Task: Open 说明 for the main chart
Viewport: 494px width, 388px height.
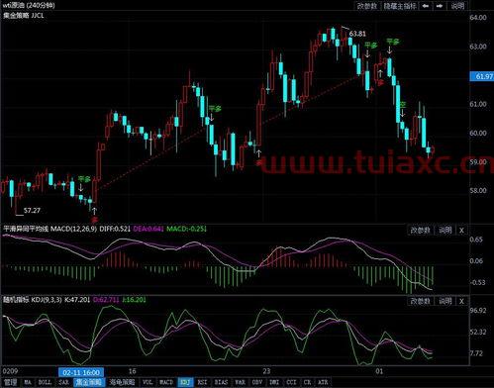Action: (x=457, y=6)
